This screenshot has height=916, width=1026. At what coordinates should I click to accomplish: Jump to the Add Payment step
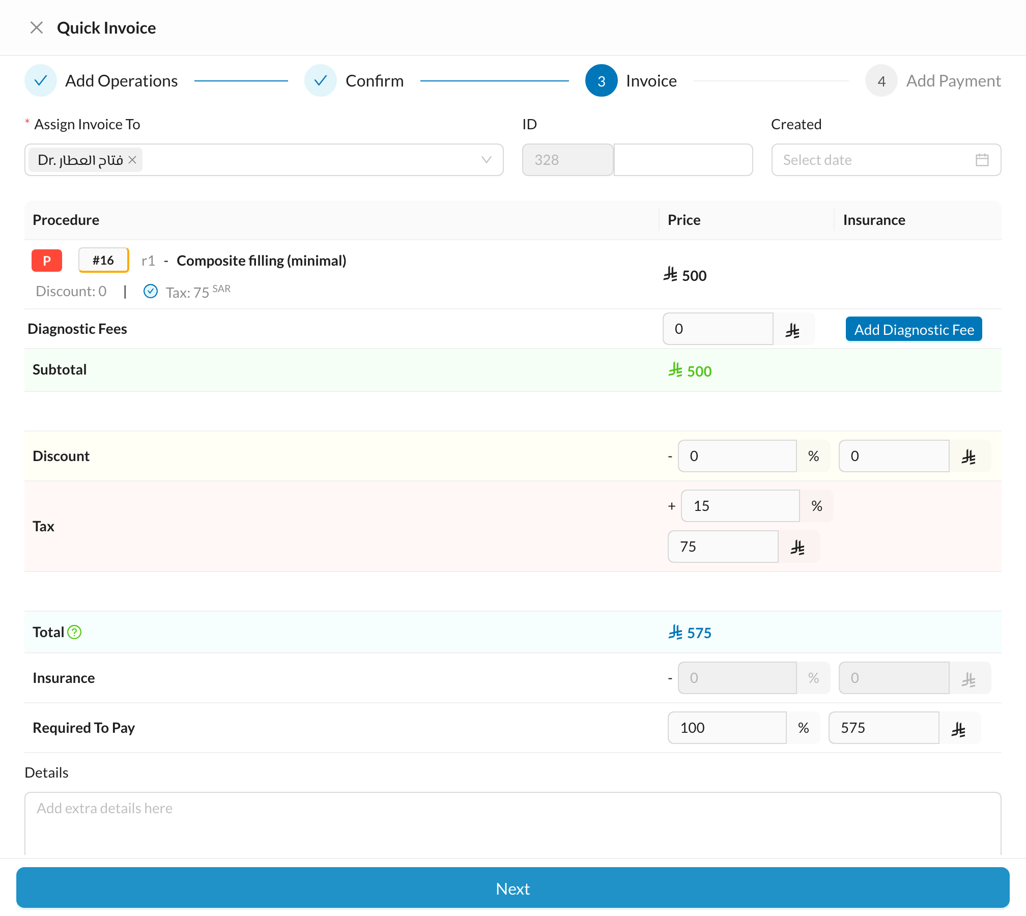[933, 80]
